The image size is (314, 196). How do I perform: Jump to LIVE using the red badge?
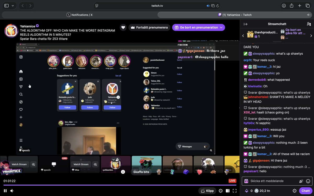tap(232, 181)
